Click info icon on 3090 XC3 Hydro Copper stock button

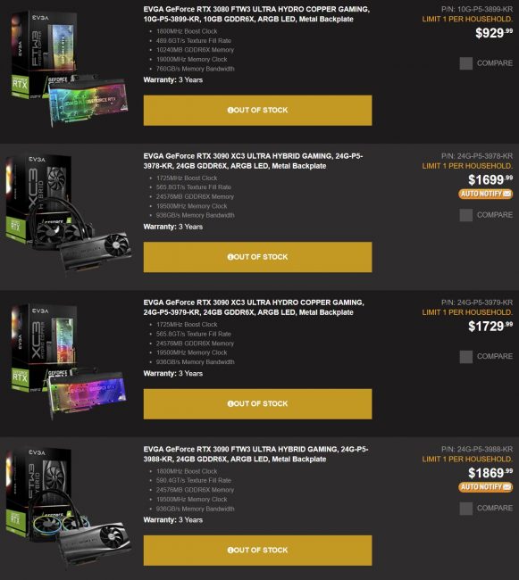click(230, 404)
